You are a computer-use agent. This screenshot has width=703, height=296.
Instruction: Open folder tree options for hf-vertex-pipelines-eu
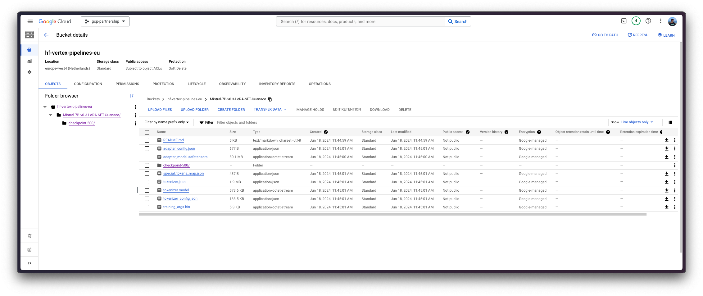click(135, 107)
